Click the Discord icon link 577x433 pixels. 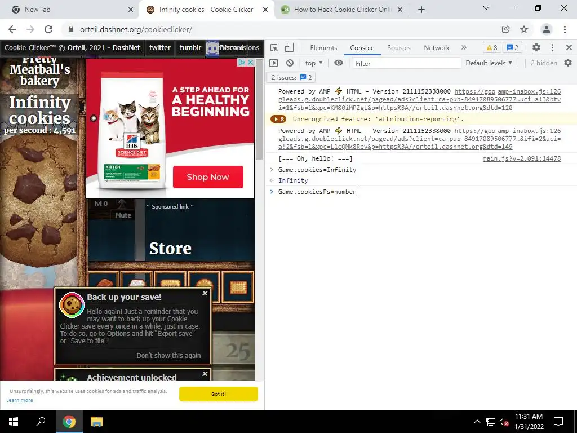(212, 48)
